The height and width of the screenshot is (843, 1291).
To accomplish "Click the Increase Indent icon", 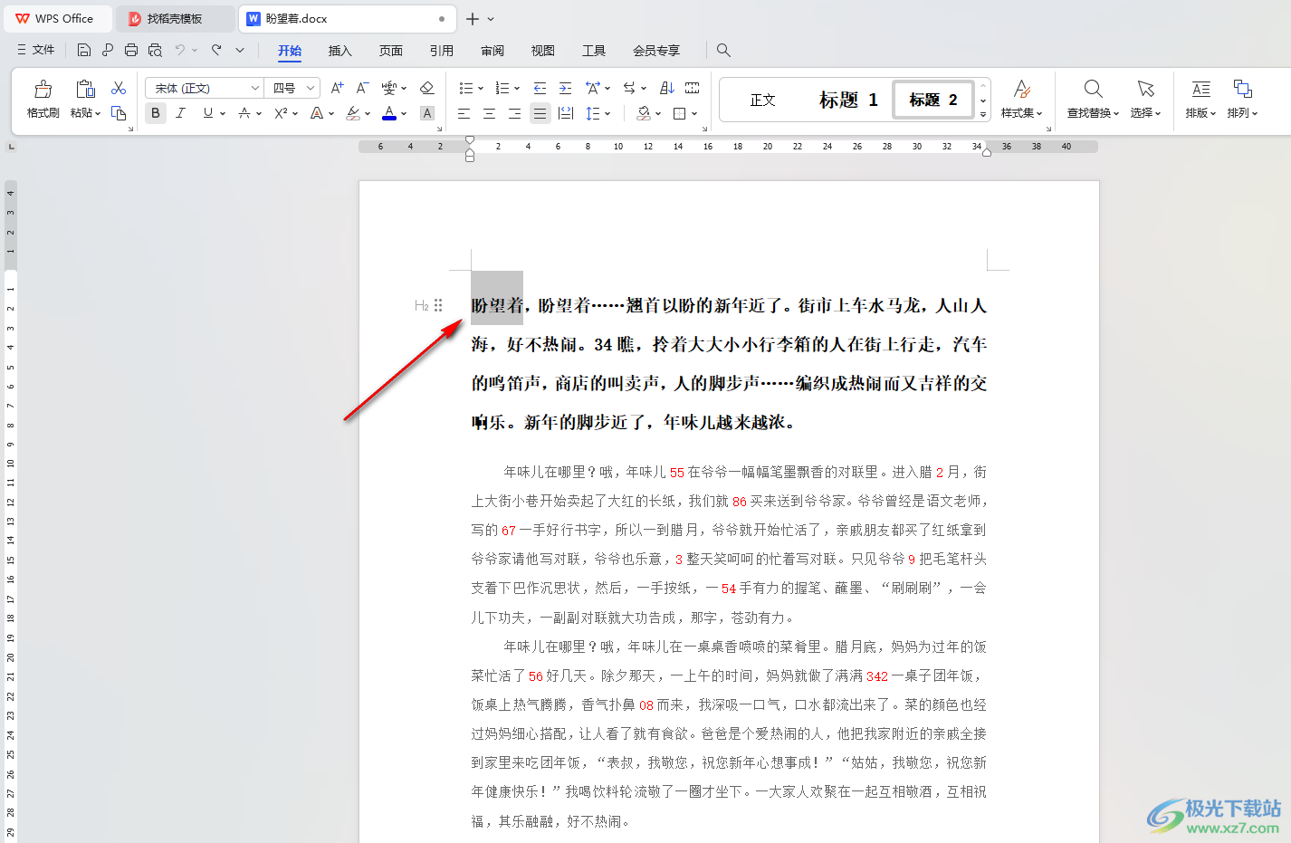I will pos(565,88).
